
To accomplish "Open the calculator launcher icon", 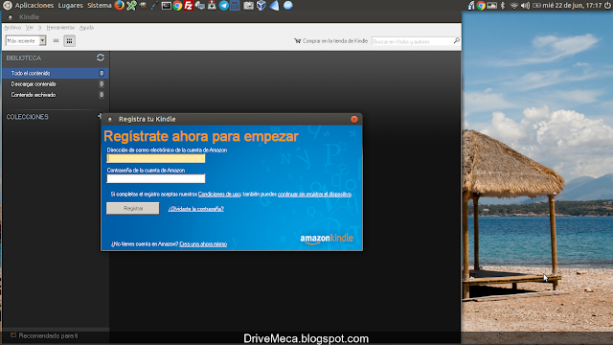I will click(235, 6).
